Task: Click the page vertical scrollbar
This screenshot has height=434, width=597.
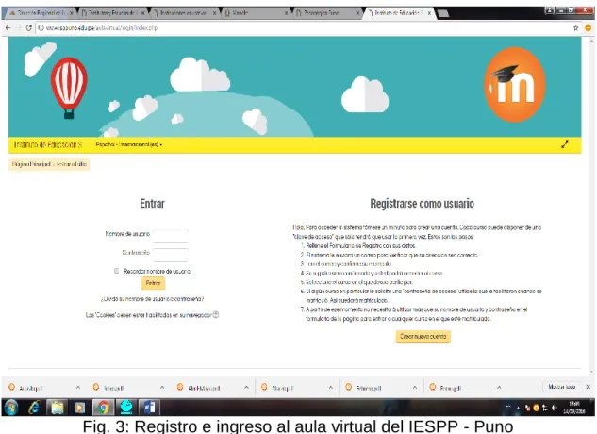Action: pos(591,206)
